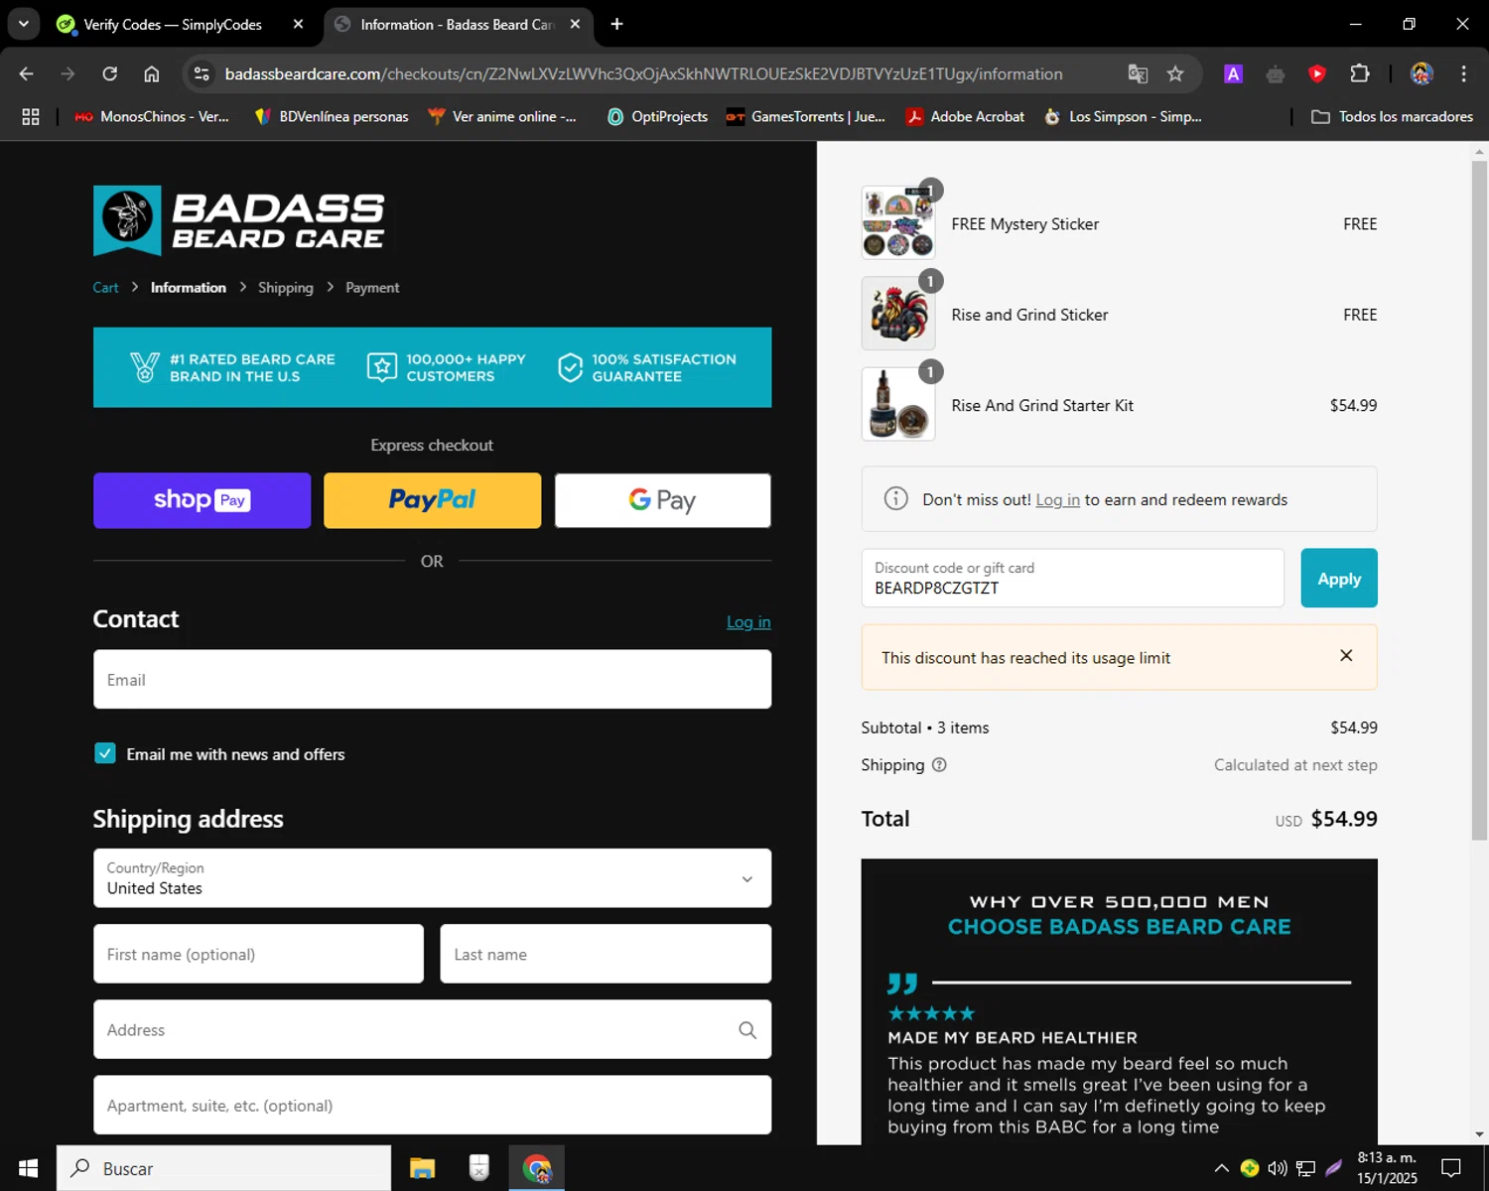Close the Verify Codes SimplyCodes tab

298,24
